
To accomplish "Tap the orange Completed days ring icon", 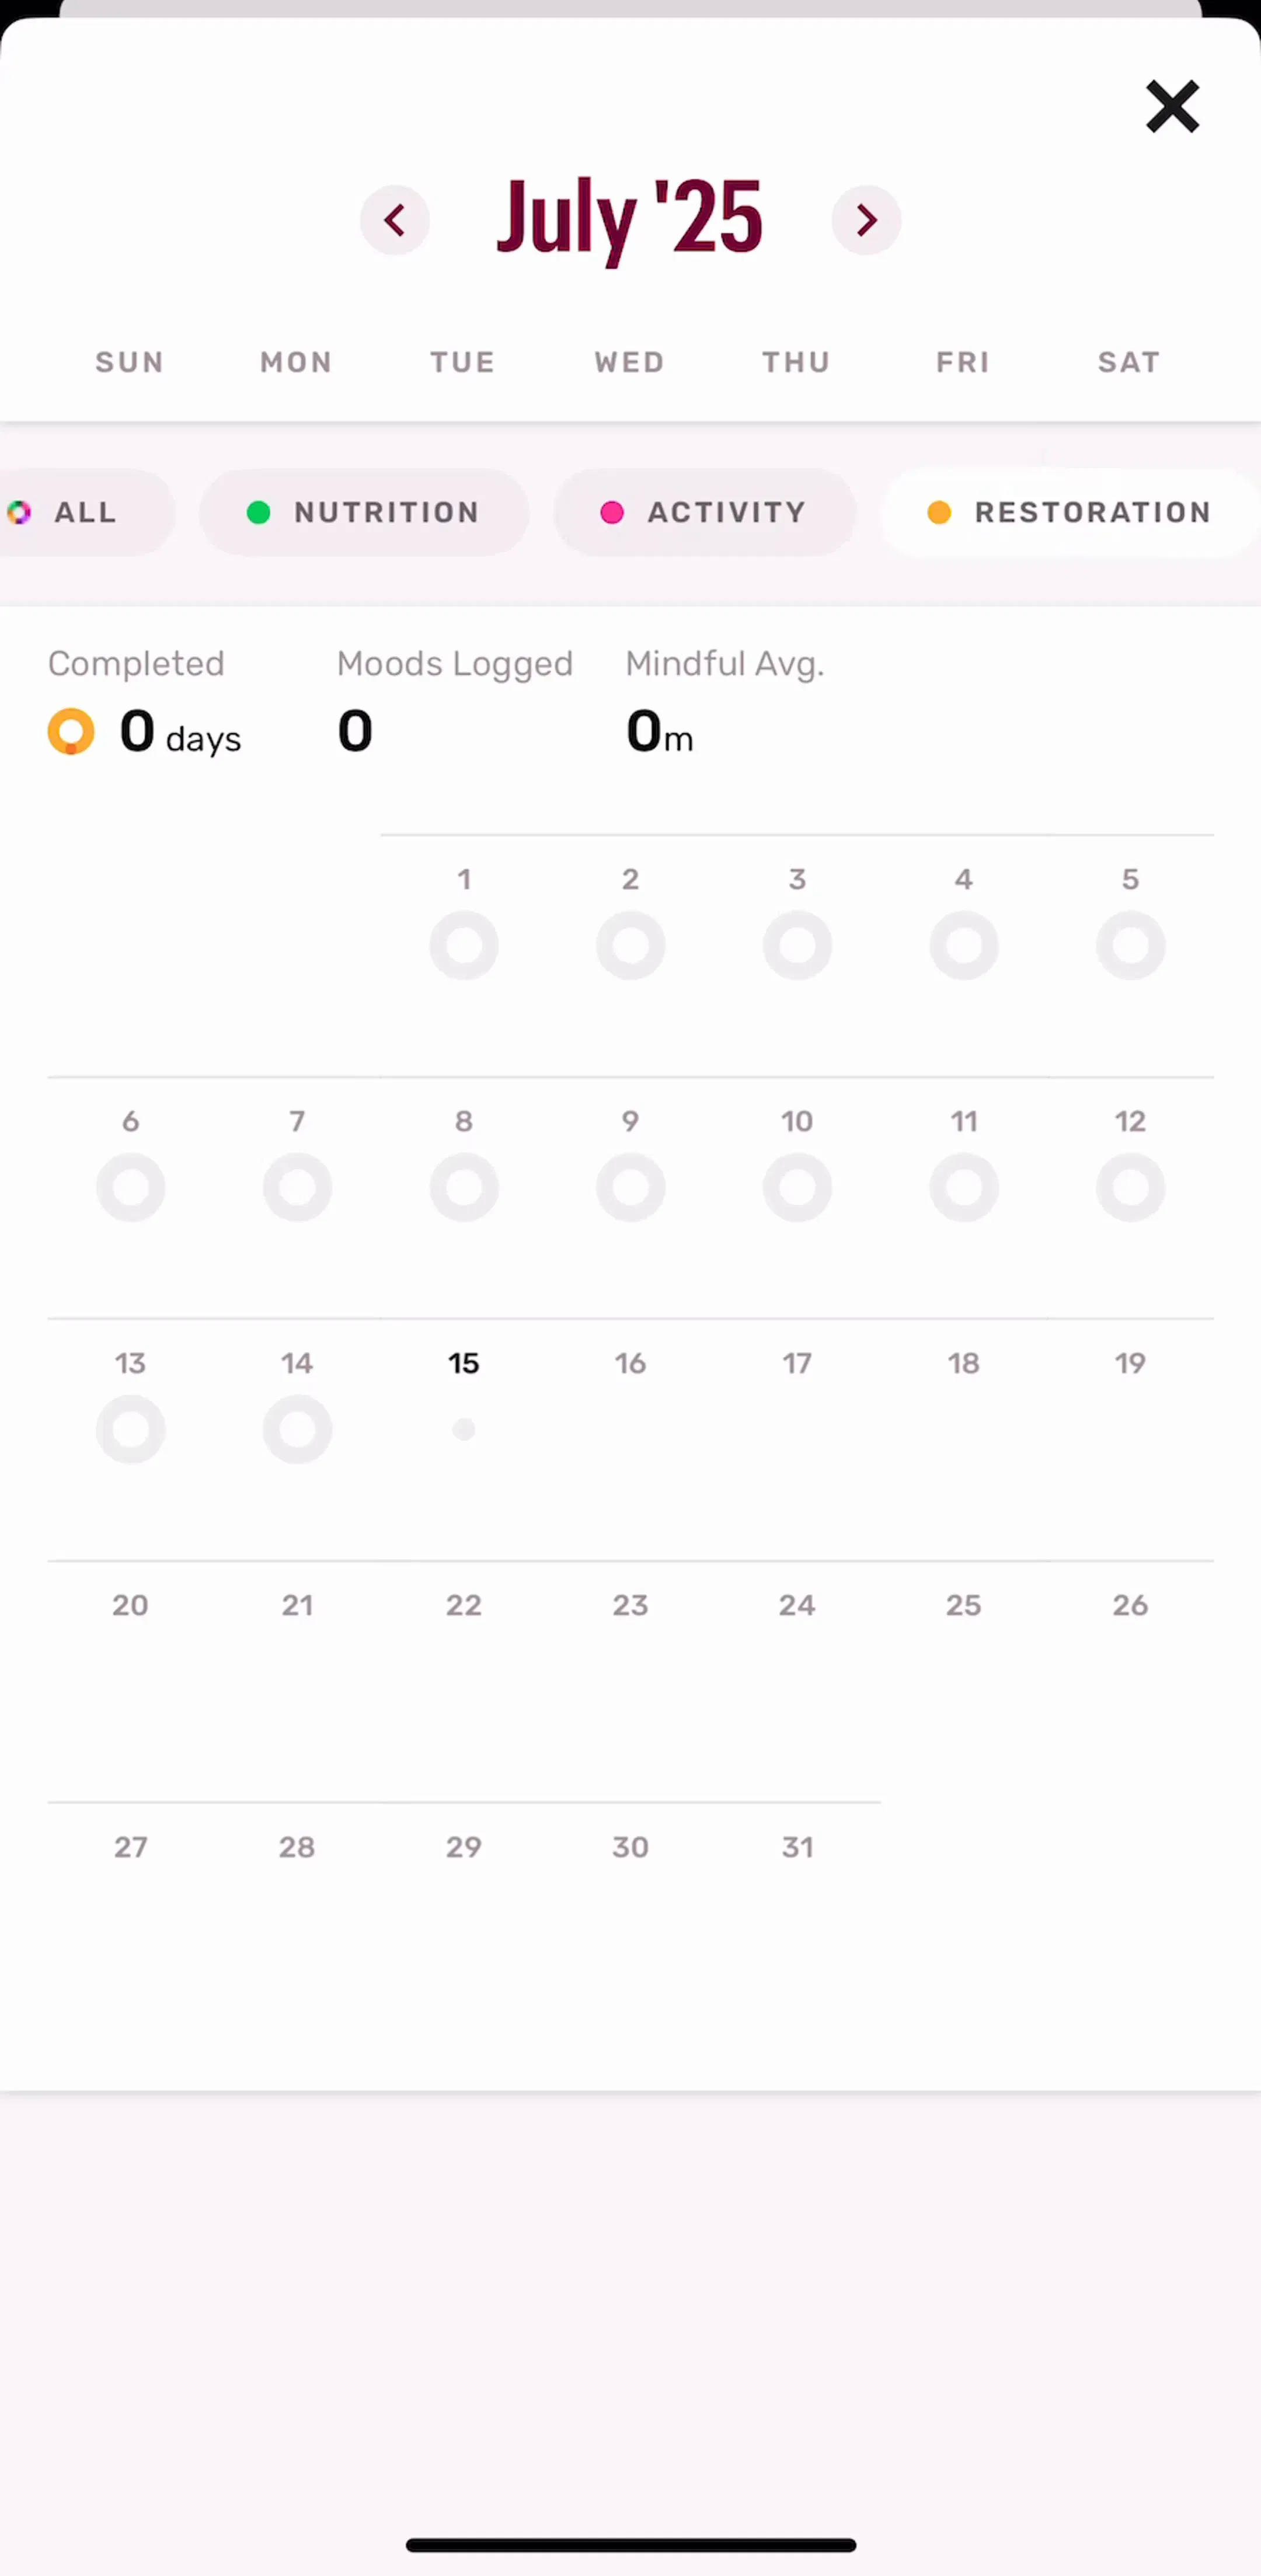I will point(71,731).
